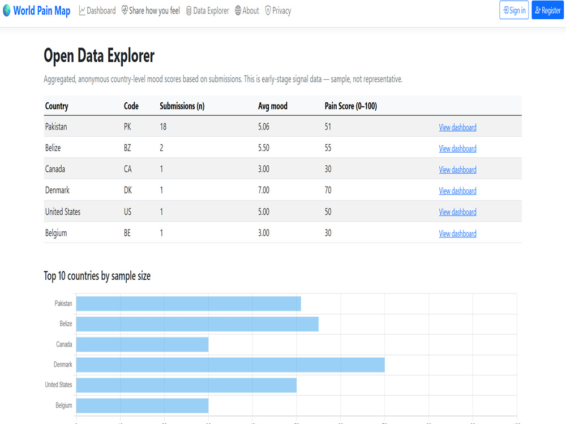This screenshot has height=424, width=566.
Task: Open the World Pain Map home link
Action: point(36,10)
